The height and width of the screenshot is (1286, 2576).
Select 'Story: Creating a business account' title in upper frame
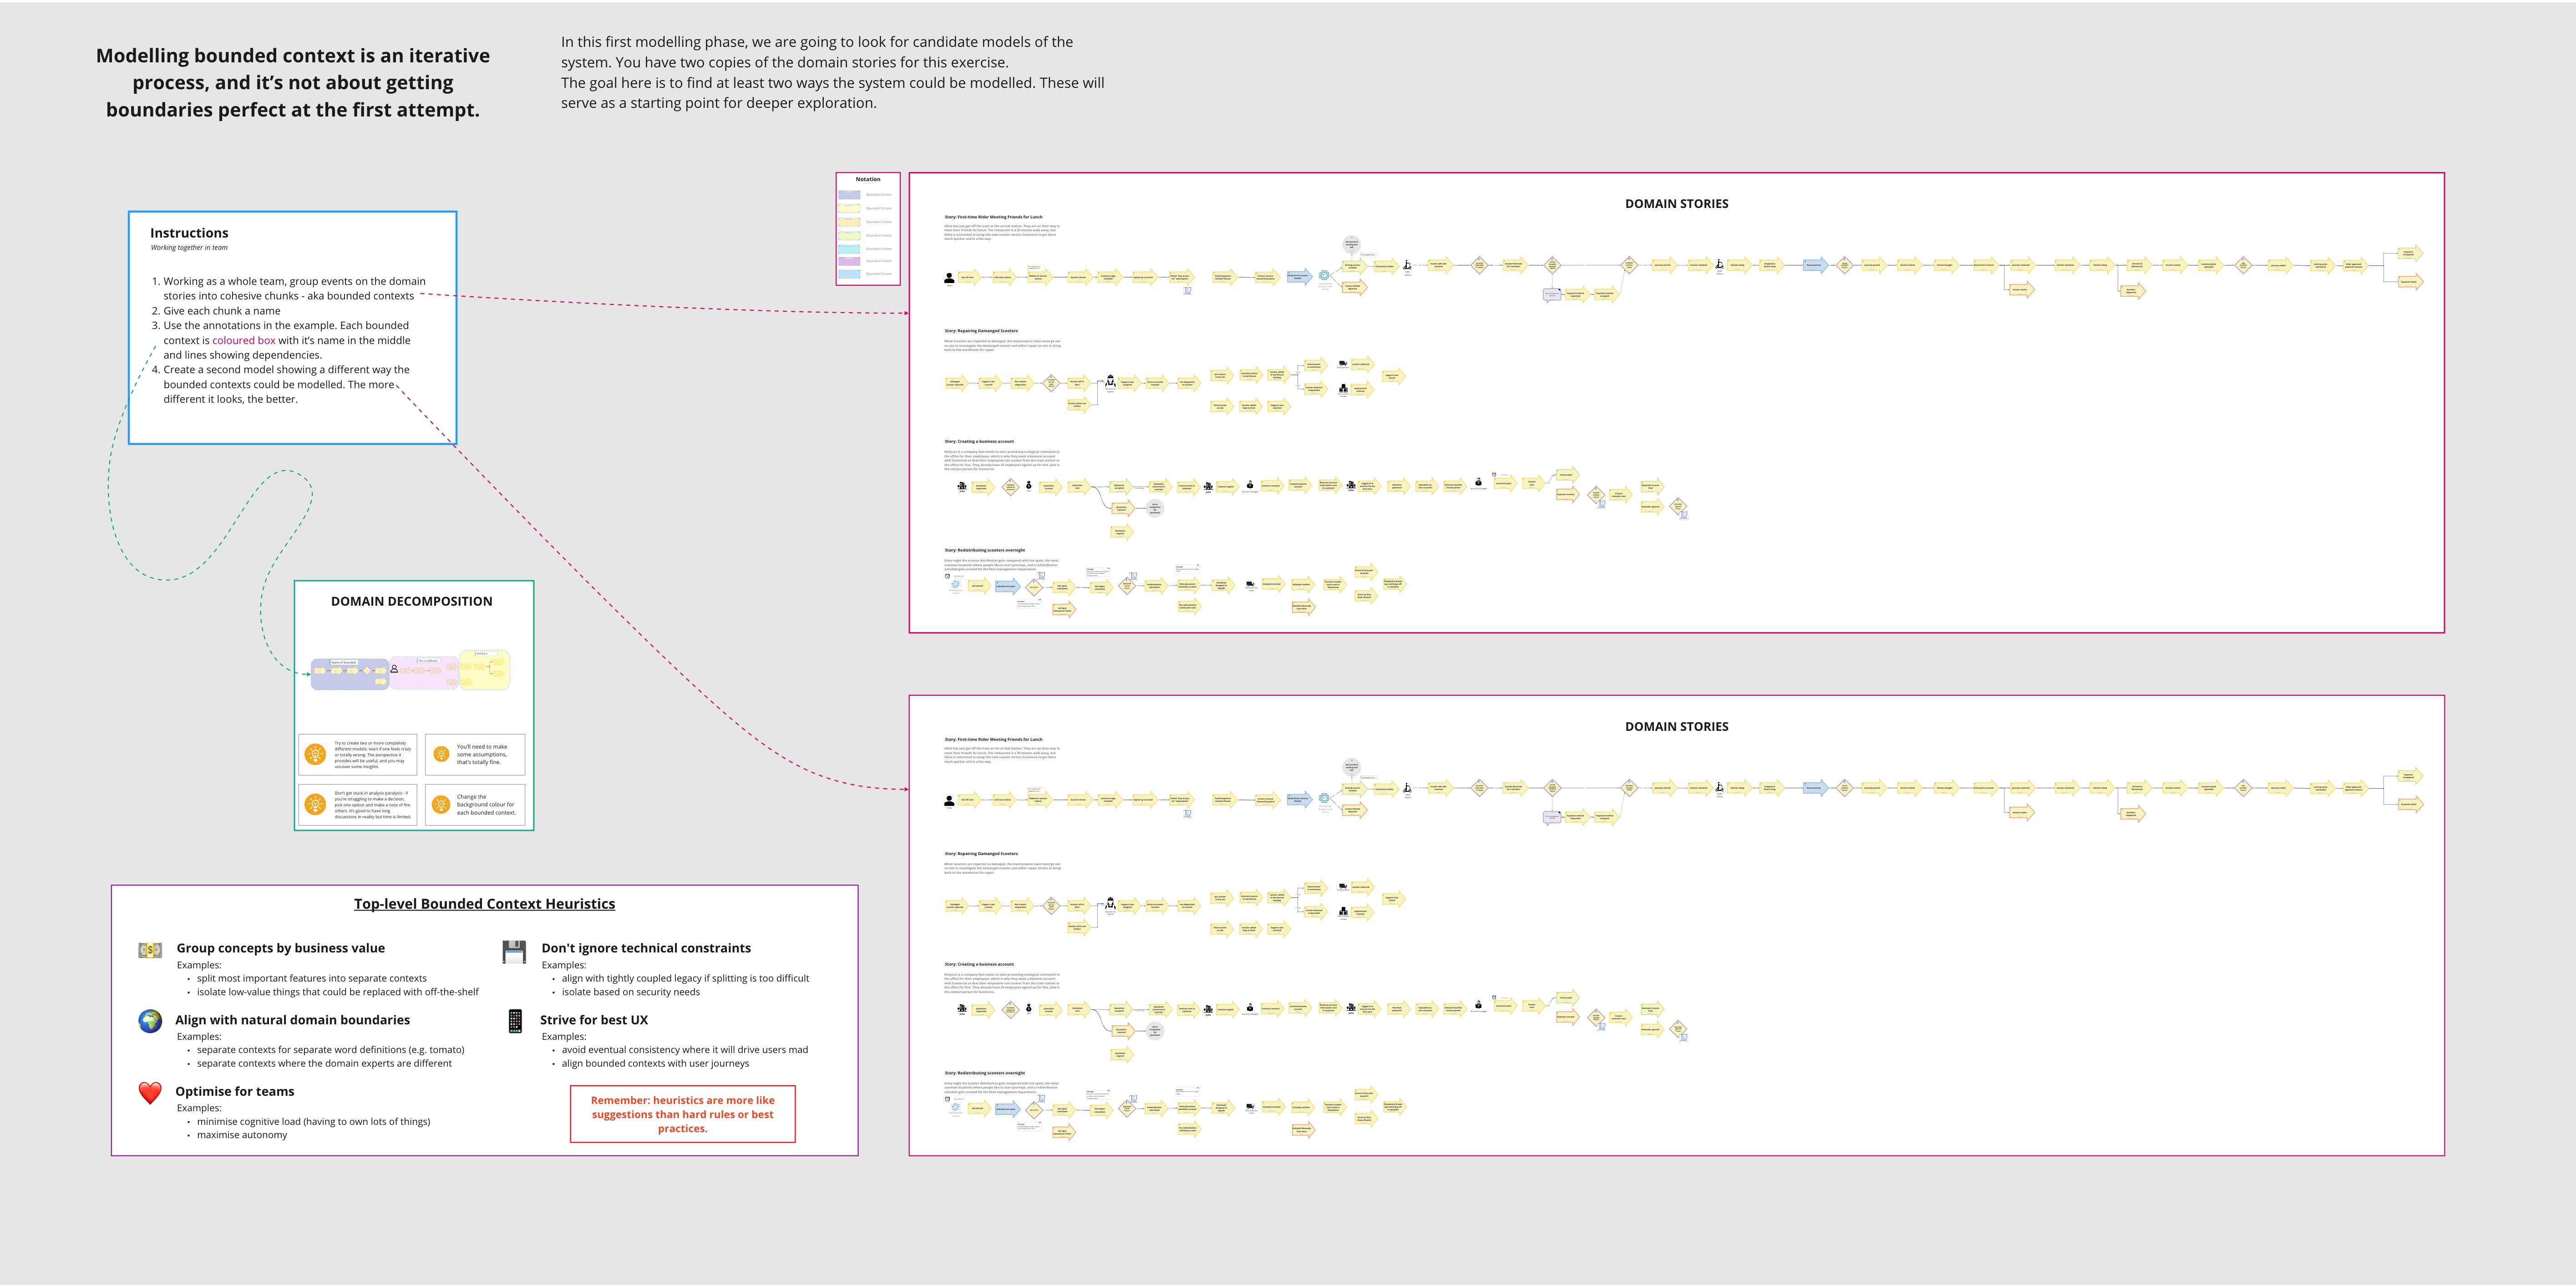(x=979, y=441)
